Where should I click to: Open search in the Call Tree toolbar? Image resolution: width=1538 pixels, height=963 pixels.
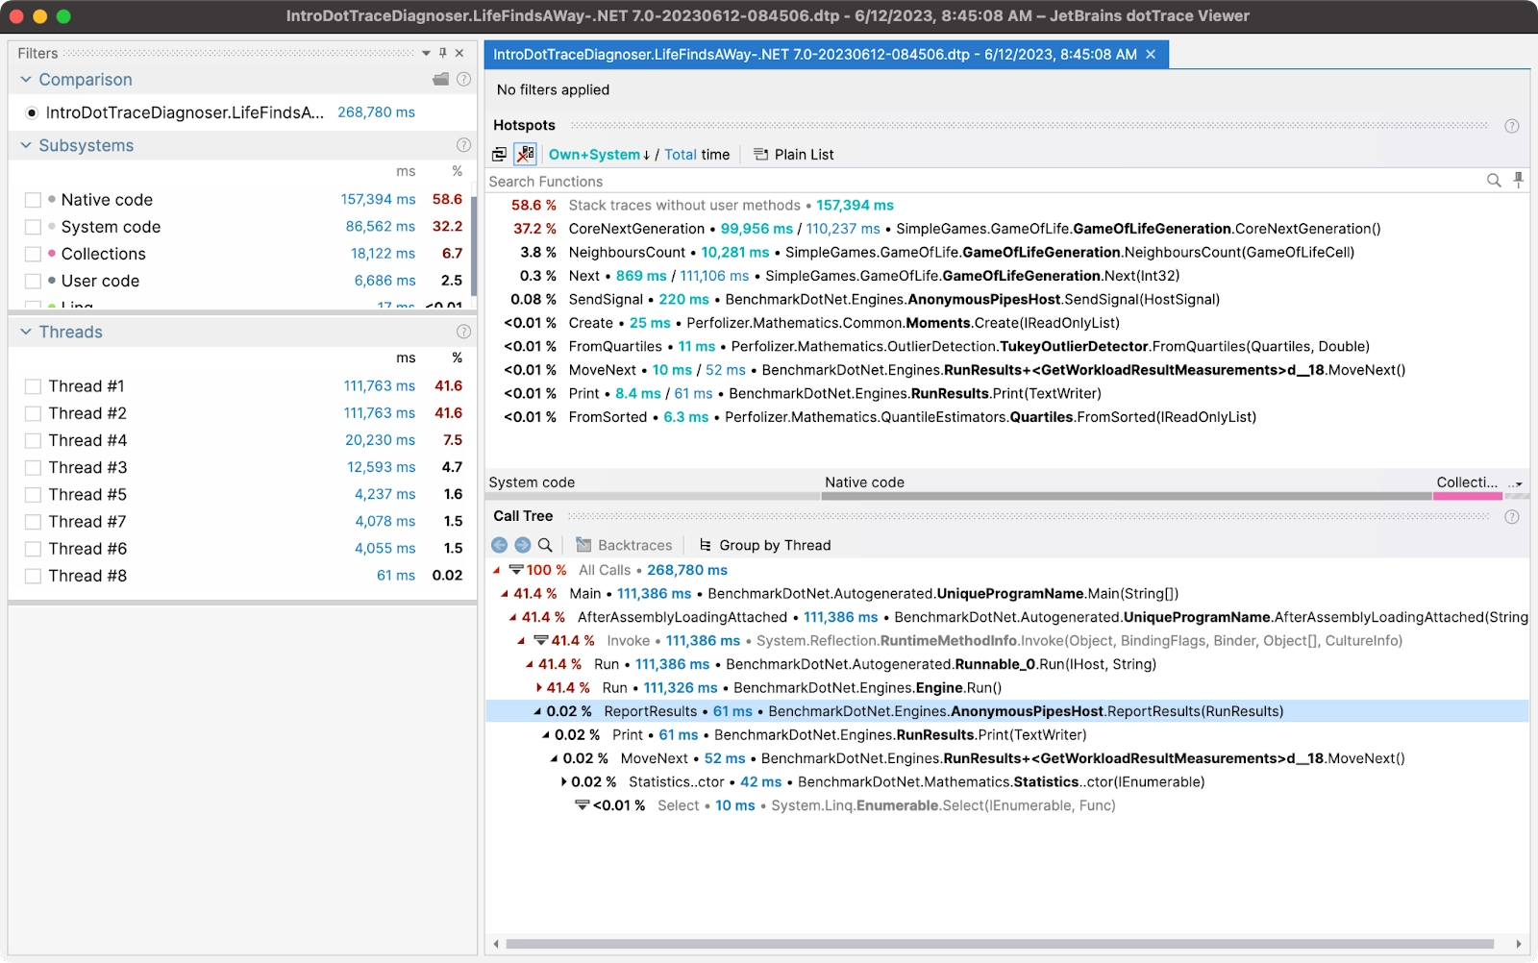click(545, 545)
